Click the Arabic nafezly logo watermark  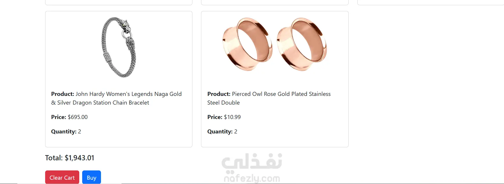pyautogui.click(x=252, y=162)
